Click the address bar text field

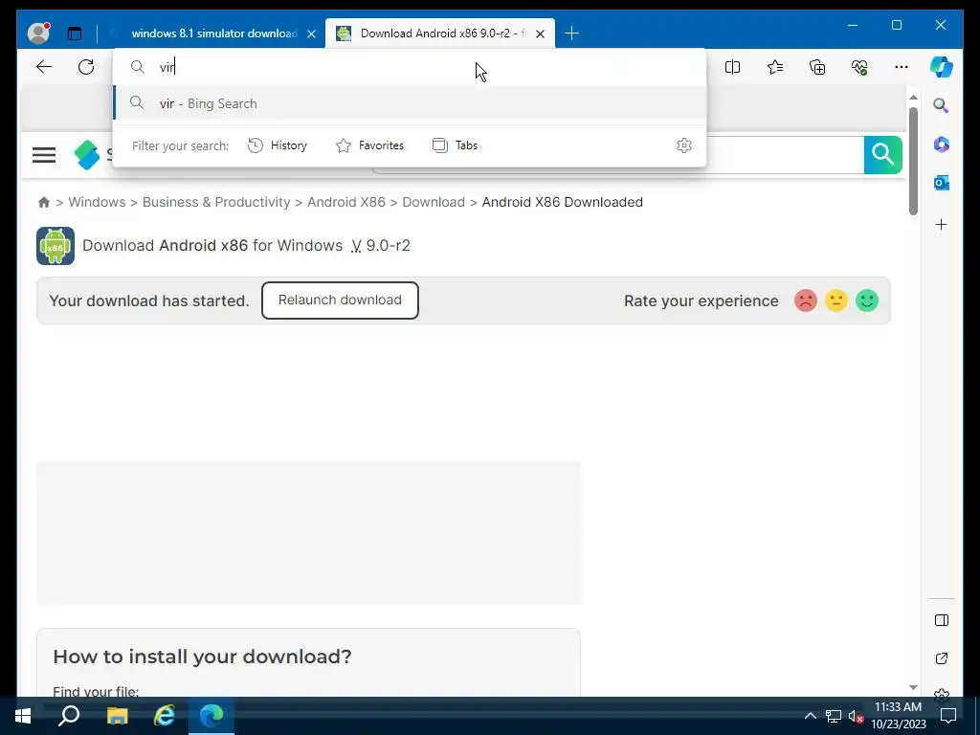tap(410, 67)
